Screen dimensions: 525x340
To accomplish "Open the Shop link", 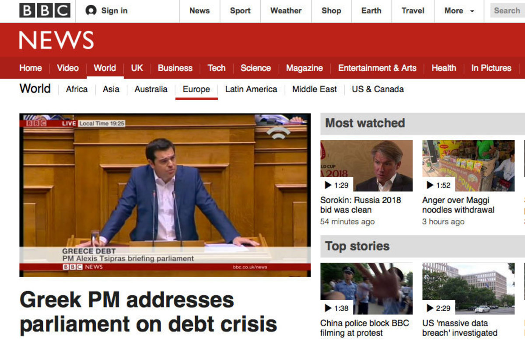I will 331,11.
